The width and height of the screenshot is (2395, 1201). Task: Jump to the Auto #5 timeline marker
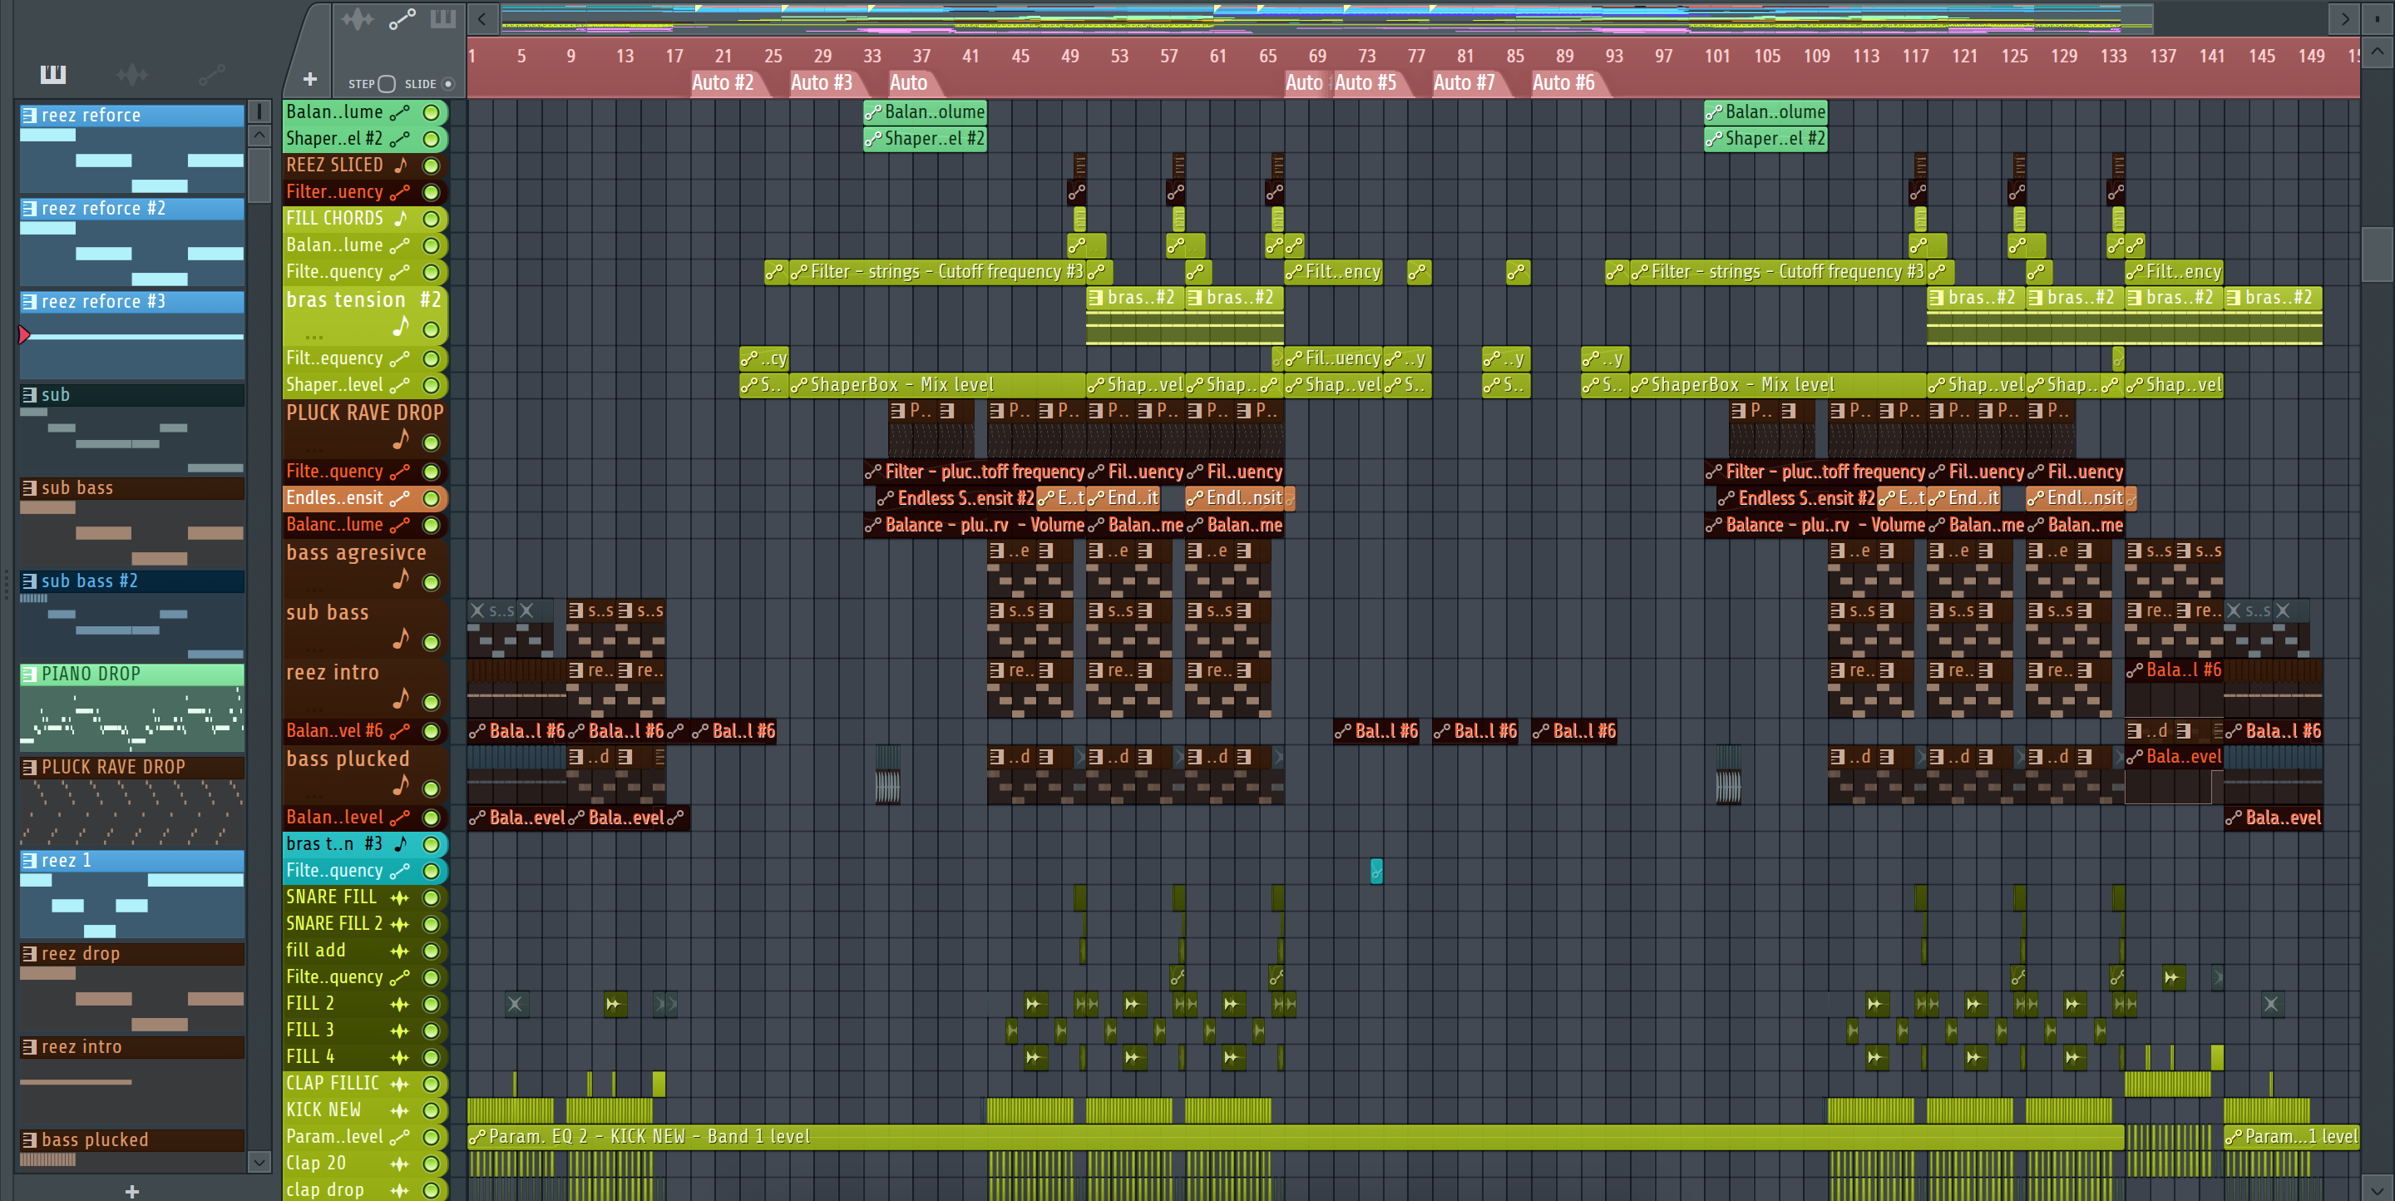coord(1364,82)
